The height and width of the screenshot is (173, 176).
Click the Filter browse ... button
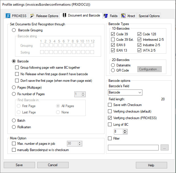tap(165, 148)
